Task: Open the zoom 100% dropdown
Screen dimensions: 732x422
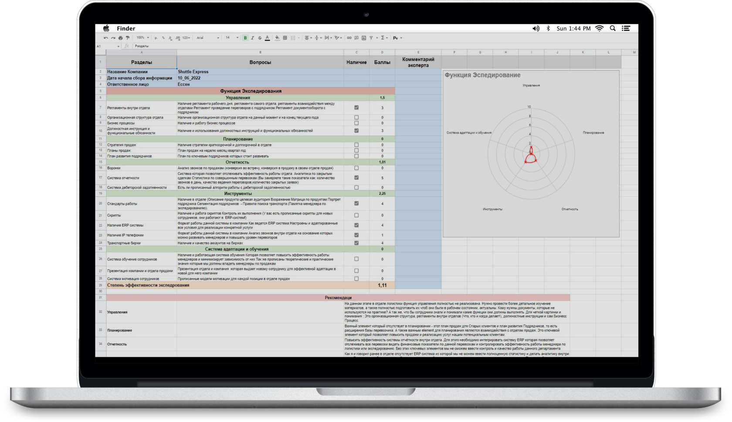Action: click(x=142, y=38)
